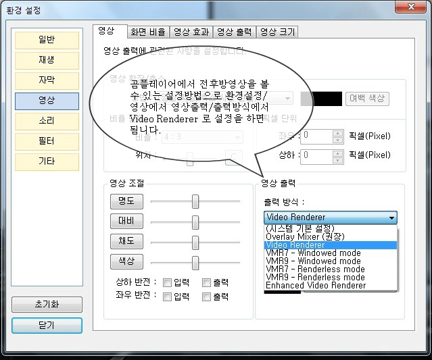The image size is (432, 360).
Task: Reset hue with 색상 button
Action: [126, 261]
